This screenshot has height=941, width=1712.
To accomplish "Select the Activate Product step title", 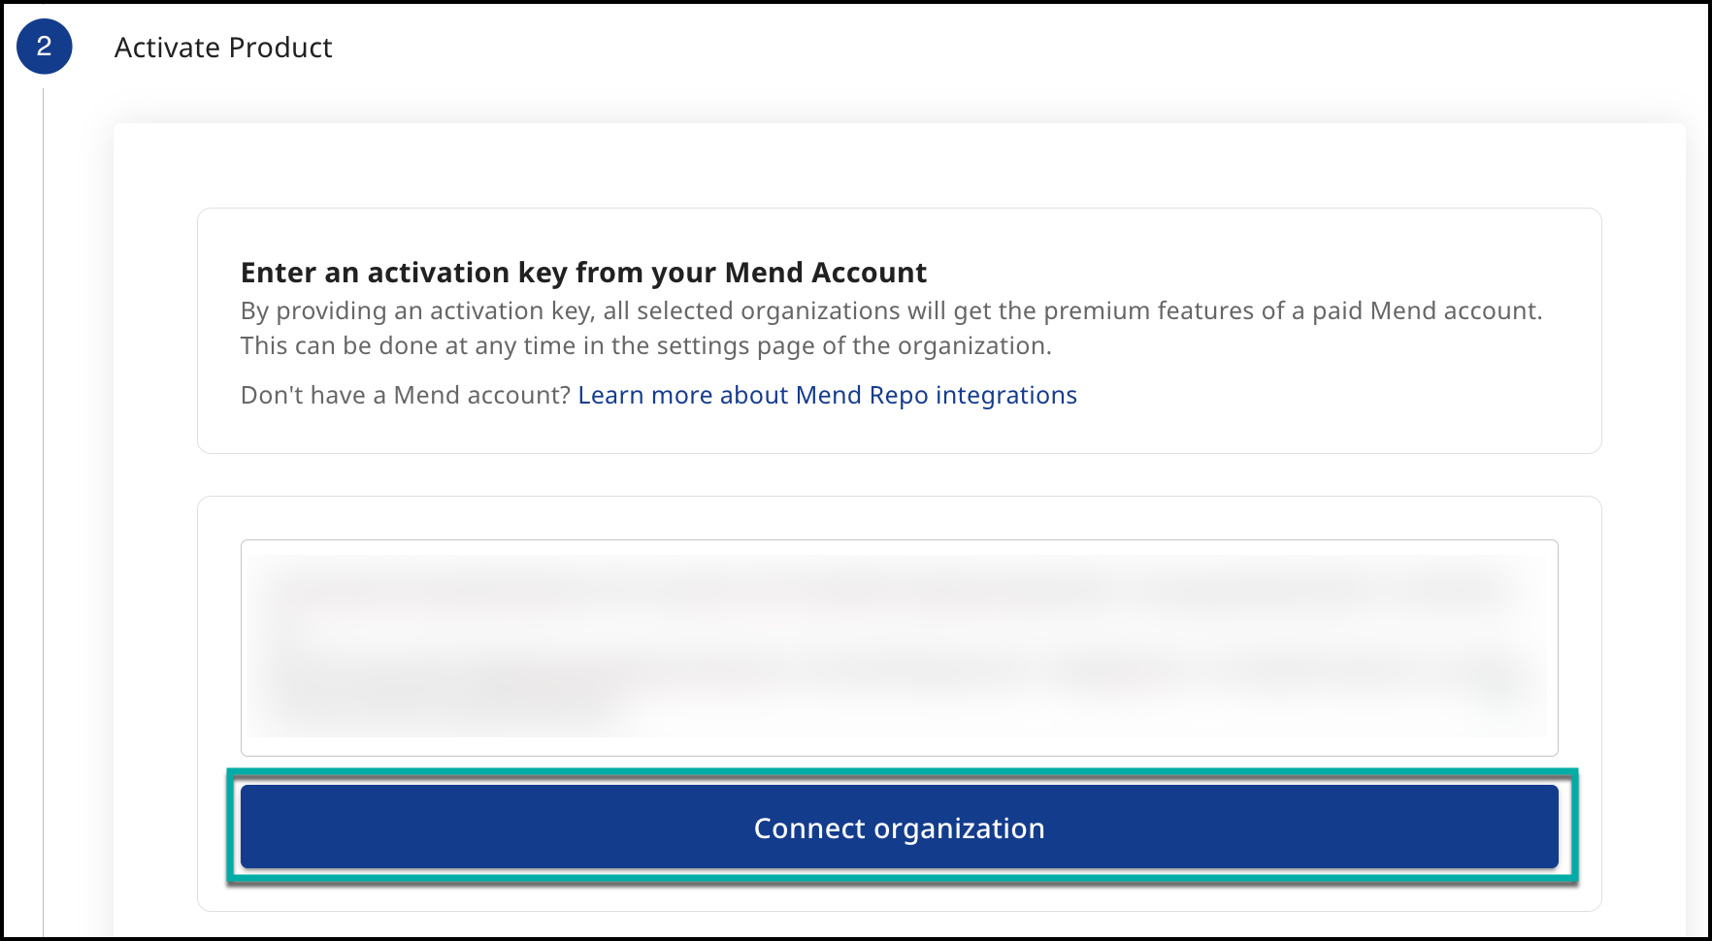I will pyautogui.click(x=223, y=48).
